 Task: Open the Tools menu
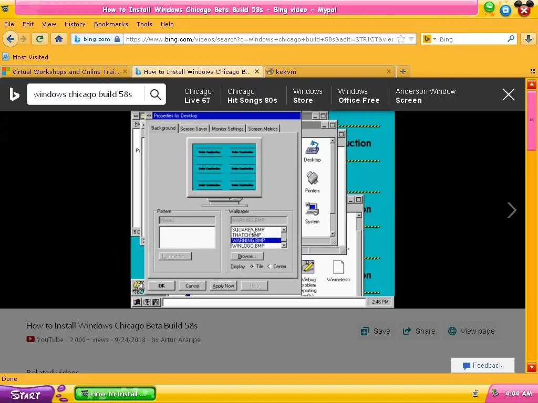[x=144, y=24]
